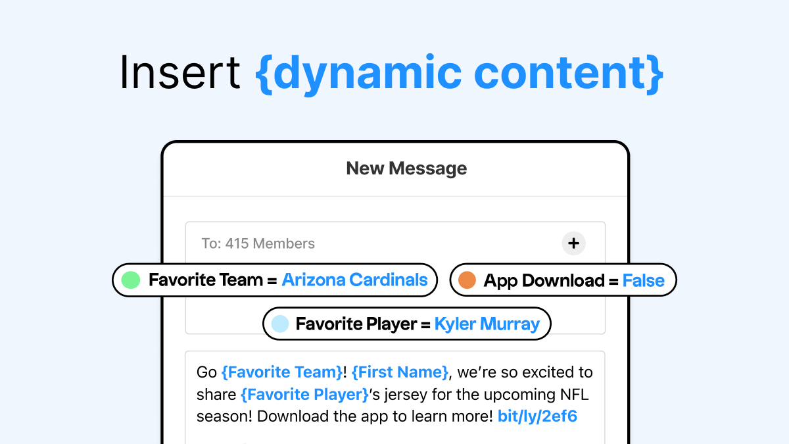The image size is (789, 444).
Task: Click the {First Name} token in message
Action: click(x=400, y=372)
